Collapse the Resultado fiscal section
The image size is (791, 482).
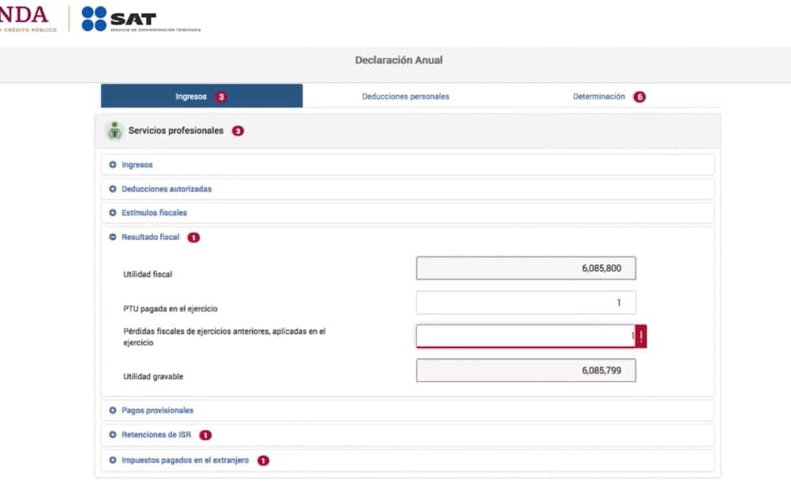tap(150, 237)
